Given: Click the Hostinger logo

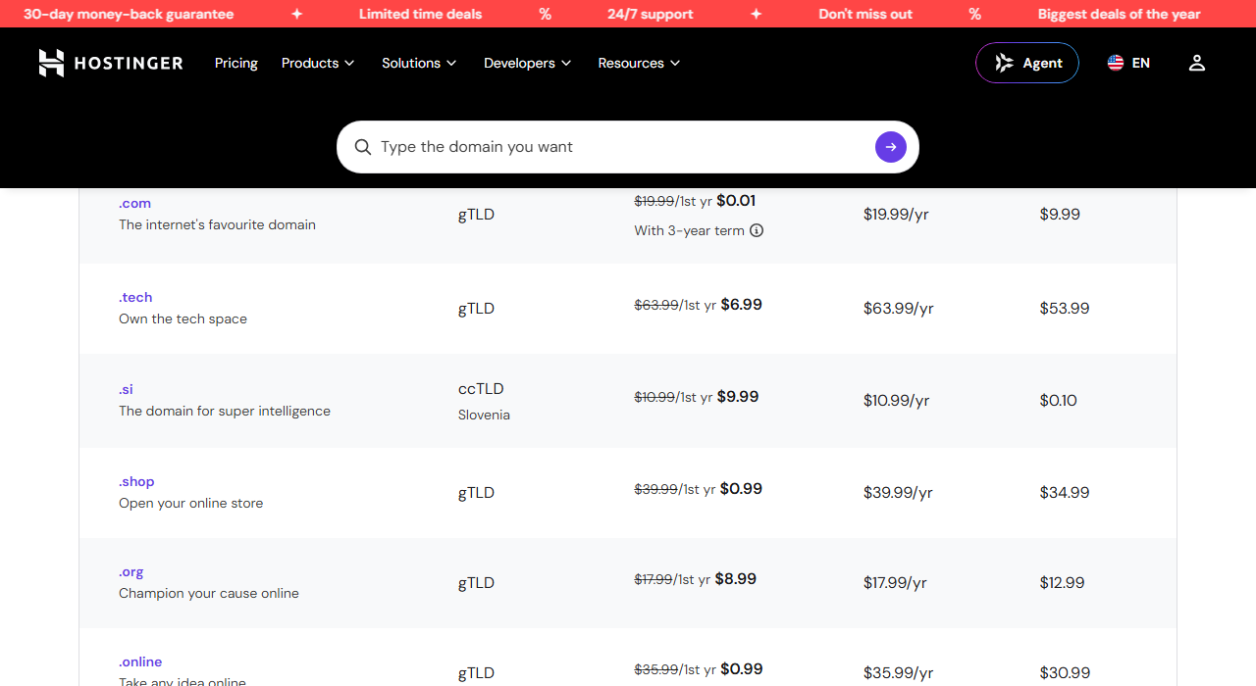Looking at the screenshot, I should point(111,63).
